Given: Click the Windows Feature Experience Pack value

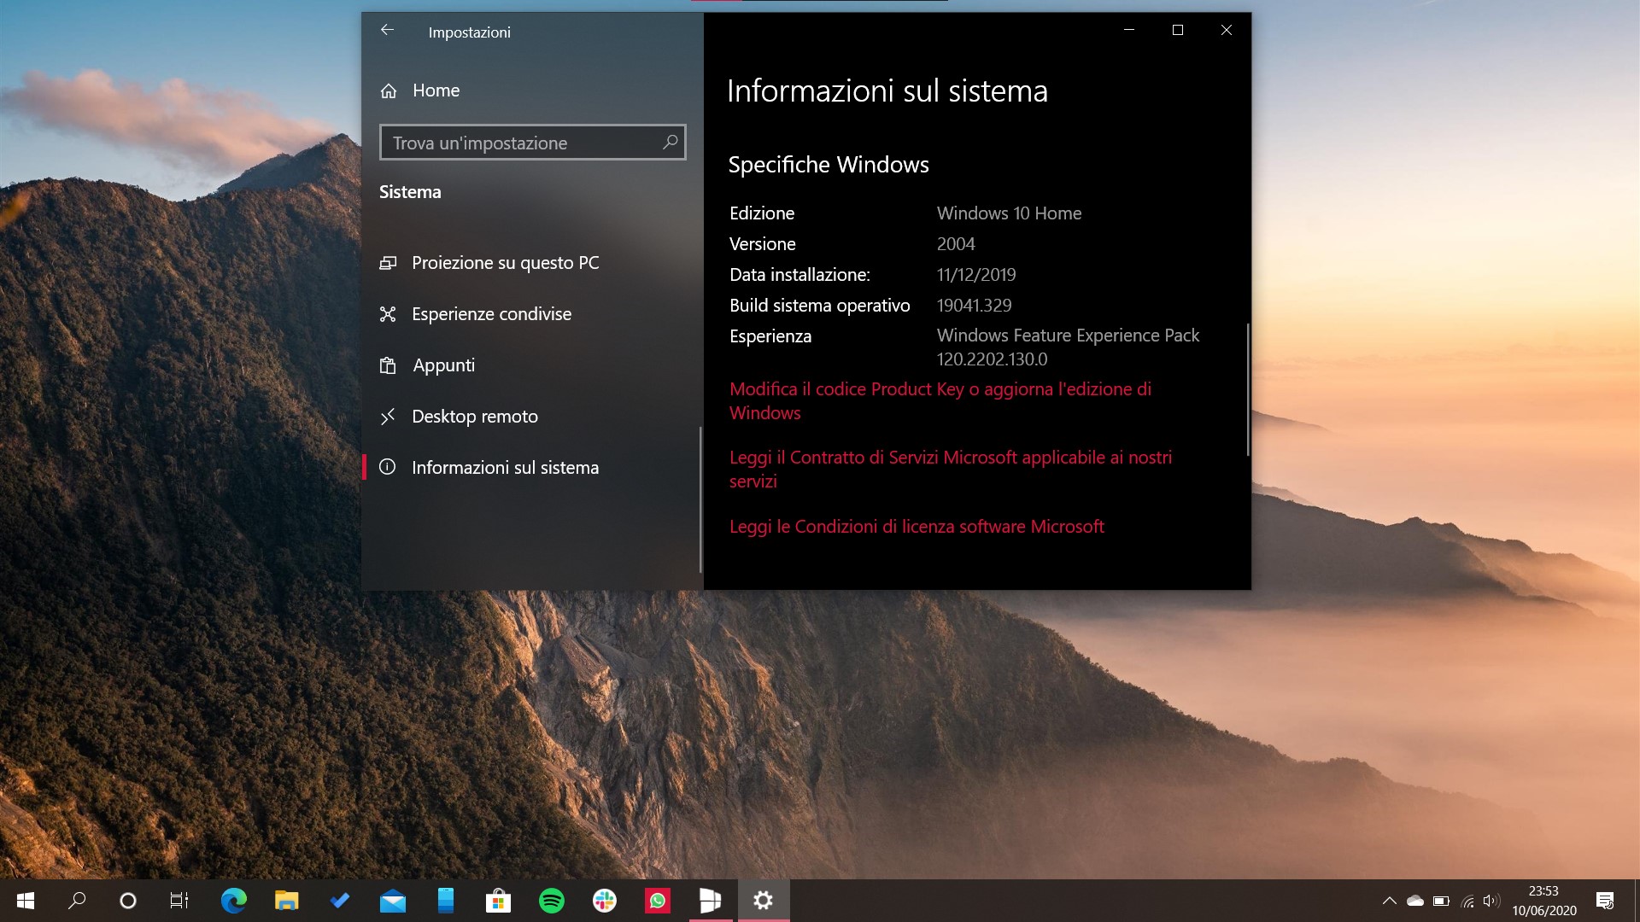Looking at the screenshot, I should point(1068,347).
